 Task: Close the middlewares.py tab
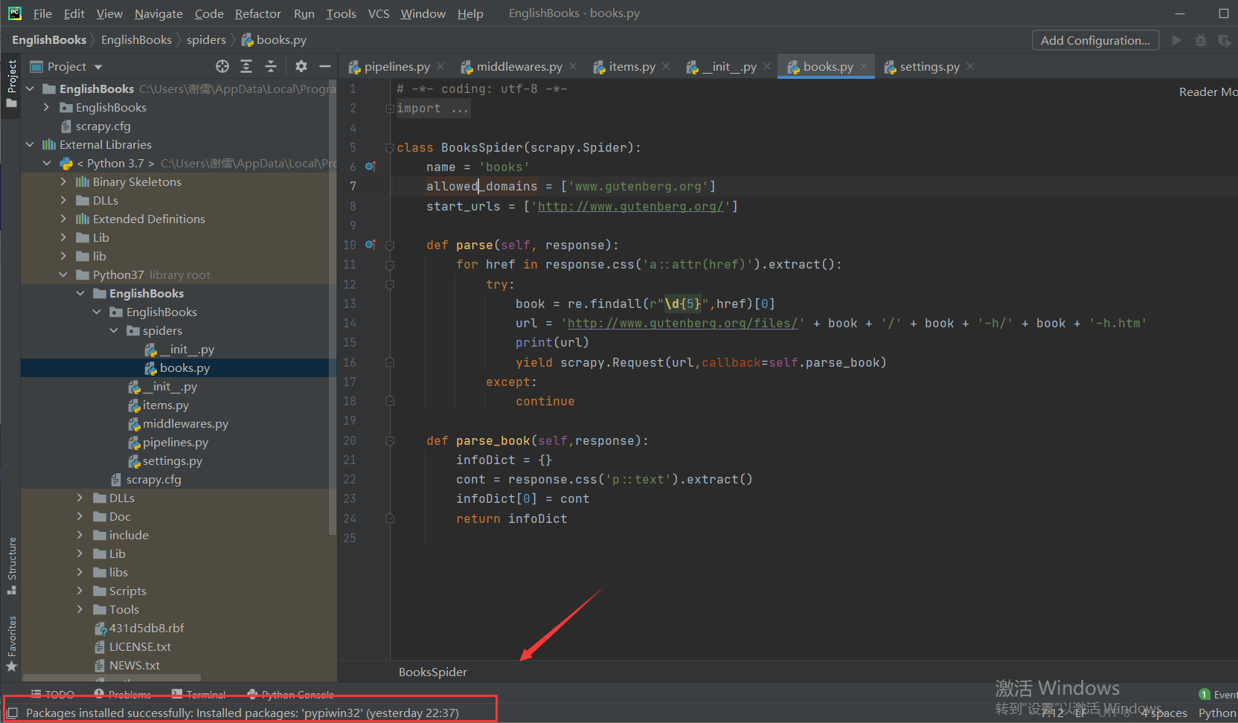point(573,66)
